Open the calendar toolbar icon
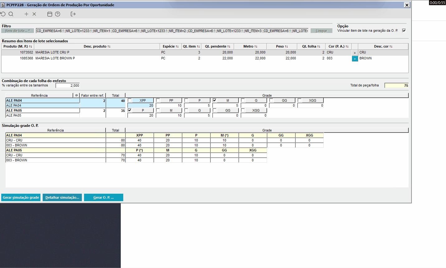 (x=50, y=14)
